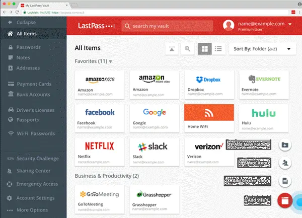Click Wi-Fi Passwords label
The width and height of the screenshot is (302, 218).
36,133
